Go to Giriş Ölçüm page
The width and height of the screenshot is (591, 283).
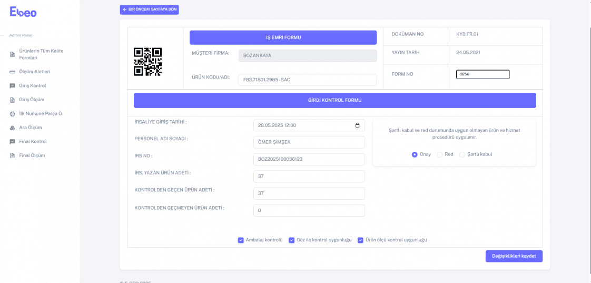tap(32, 100)
